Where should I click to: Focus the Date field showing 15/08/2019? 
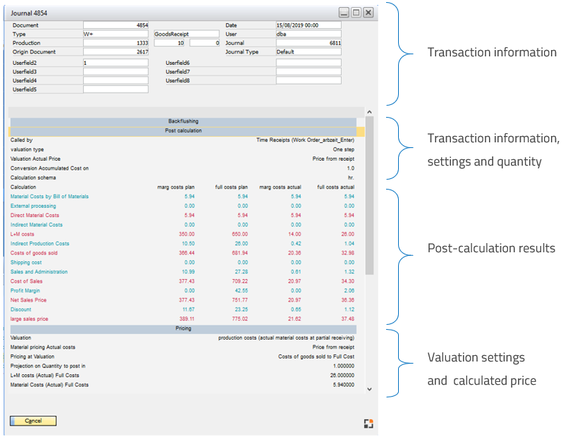[309, 25]
